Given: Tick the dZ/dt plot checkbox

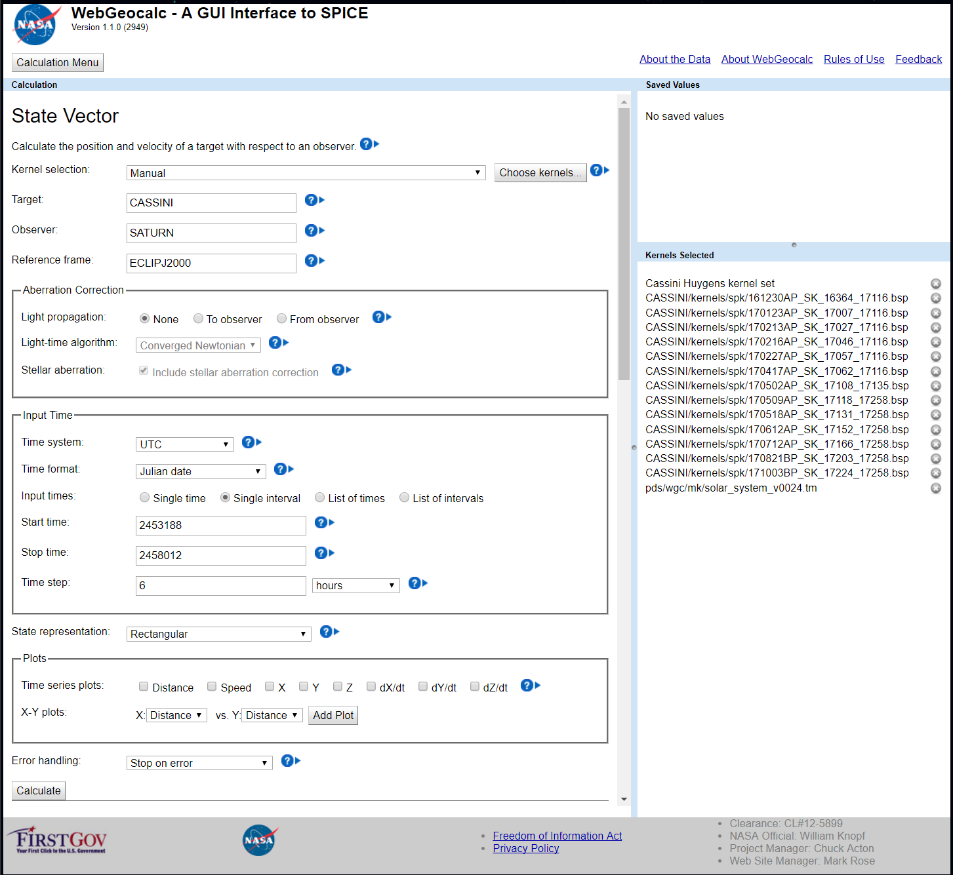Looking at the screenshot, I should [475, 686].
